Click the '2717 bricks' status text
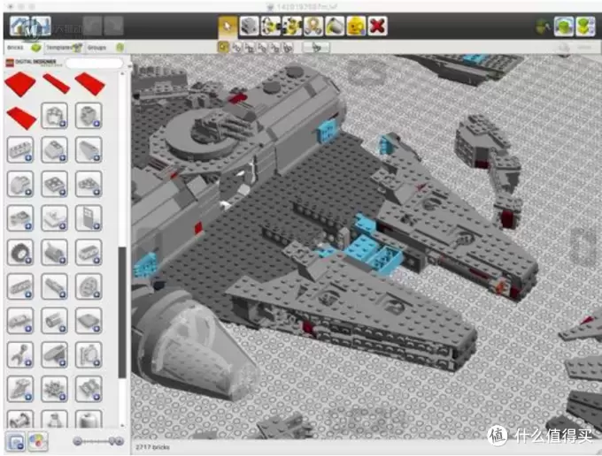This screenshot has width=602, height=456. click(152, 447)
